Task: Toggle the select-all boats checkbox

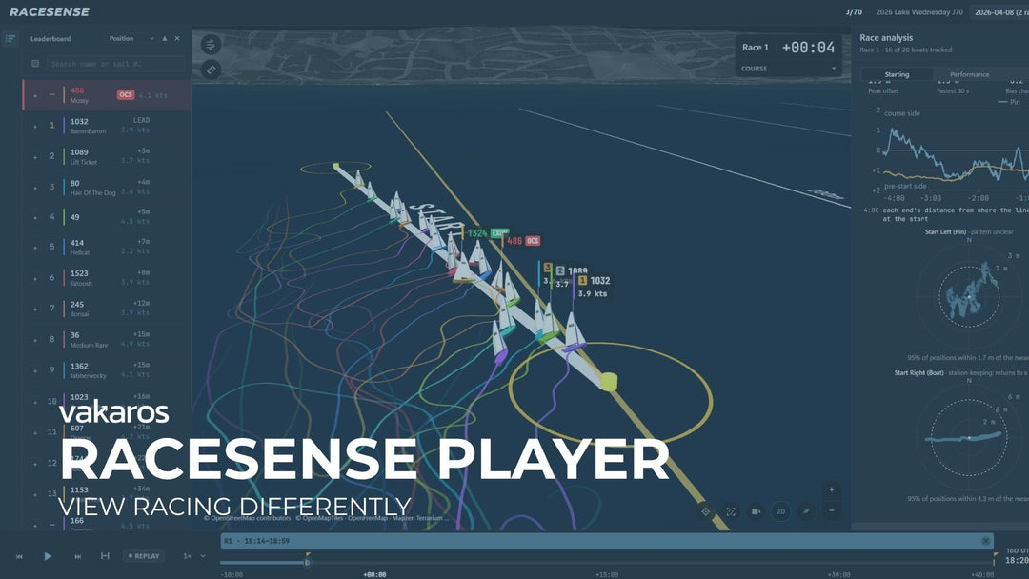Action: [35, 64]
